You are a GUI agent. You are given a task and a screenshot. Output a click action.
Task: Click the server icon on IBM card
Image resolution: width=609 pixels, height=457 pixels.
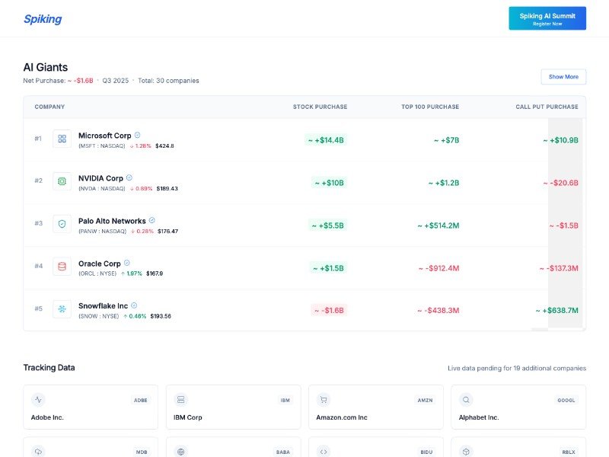coord(180,399)
